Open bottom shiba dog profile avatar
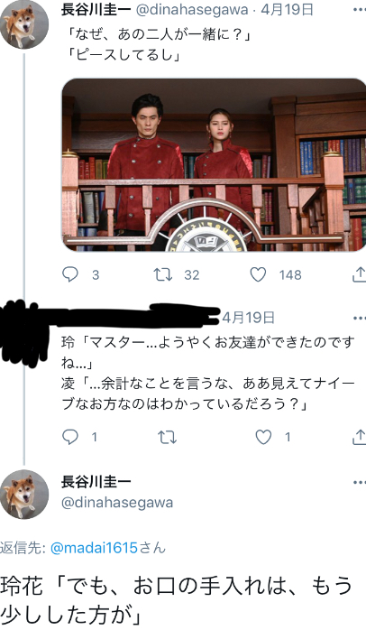 click(24, 495)
